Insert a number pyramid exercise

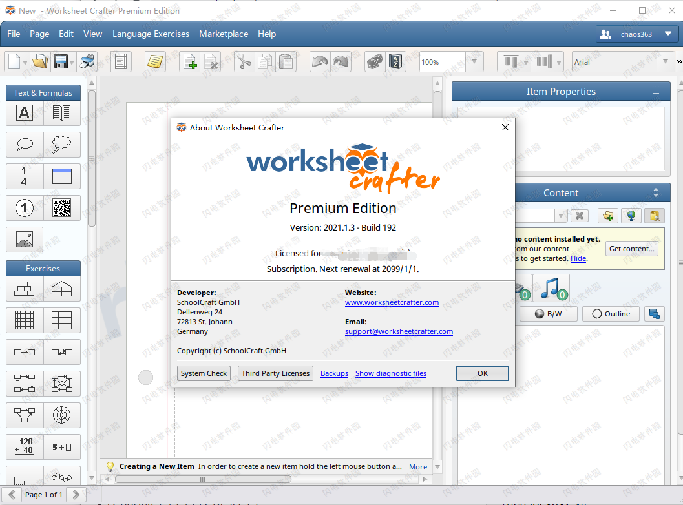pyautogui.click(x=25, y=289)
